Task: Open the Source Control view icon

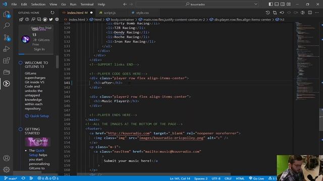Action: tap(7, 37)
